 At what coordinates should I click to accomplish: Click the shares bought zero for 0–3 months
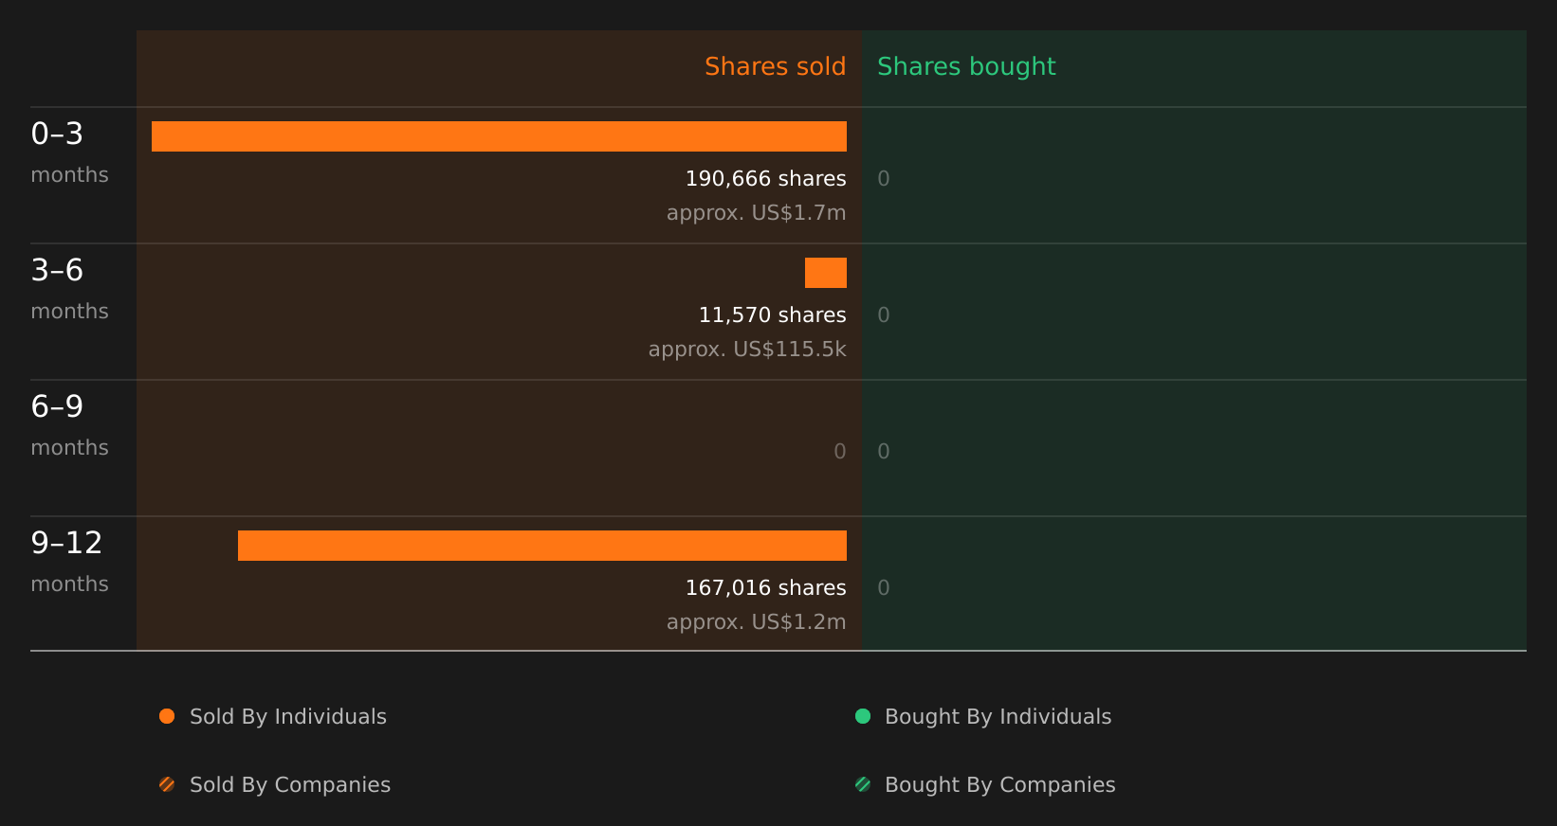click(x=884, y=179)
